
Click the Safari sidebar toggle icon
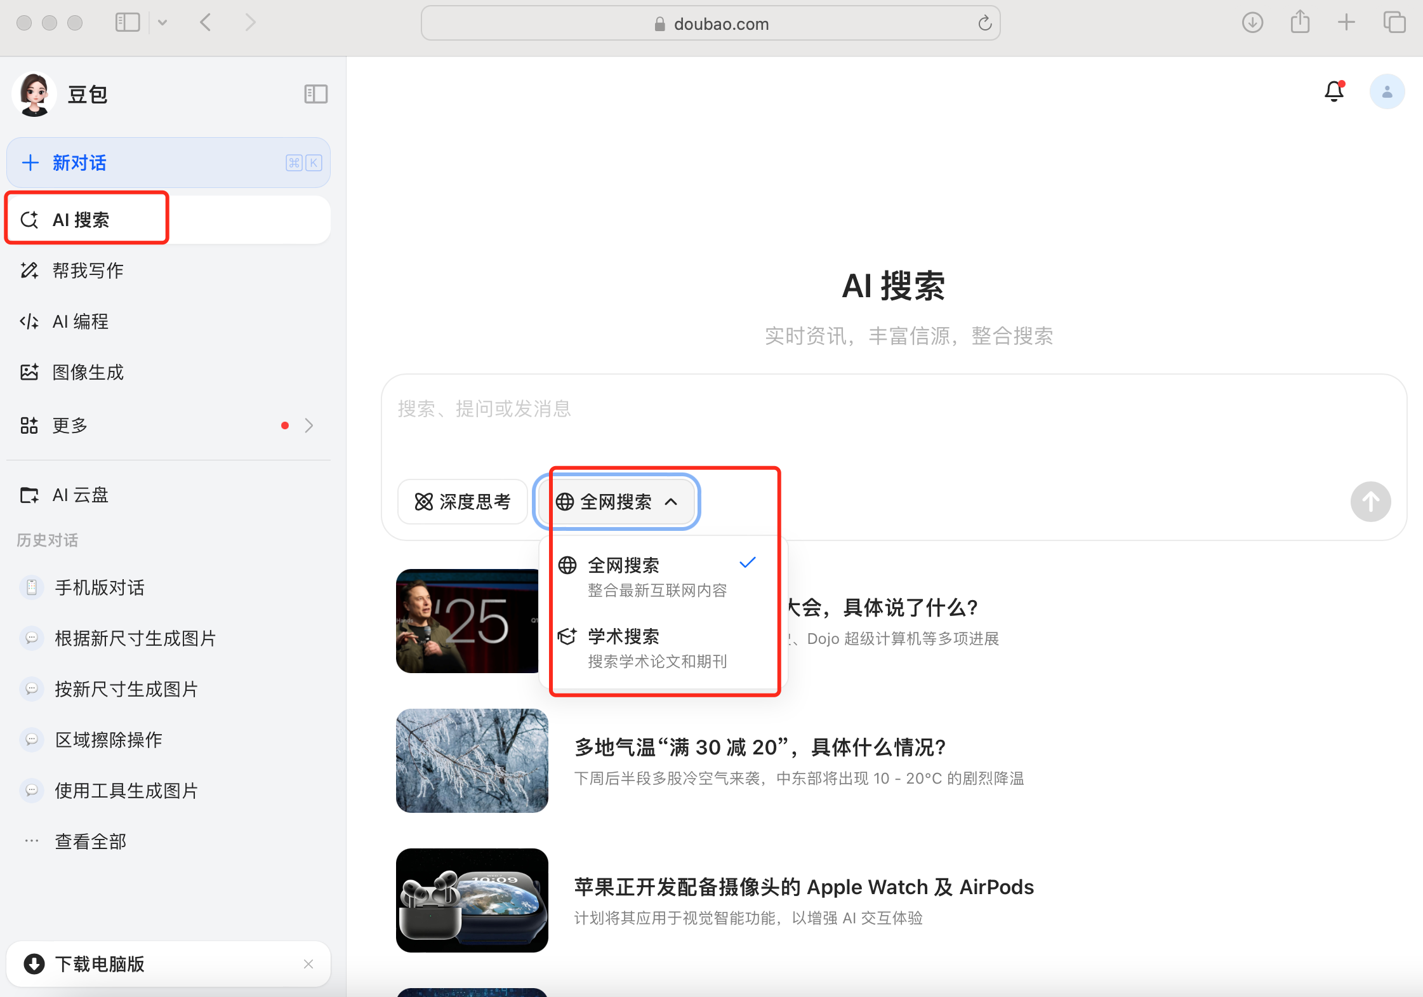coord(128,23)
